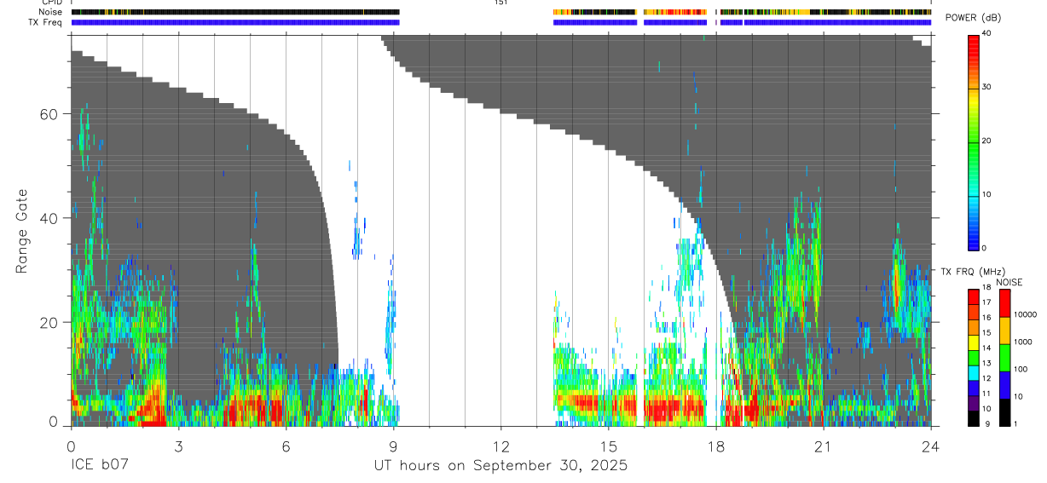Click the 40 dB label on power scale

point(986,33)
